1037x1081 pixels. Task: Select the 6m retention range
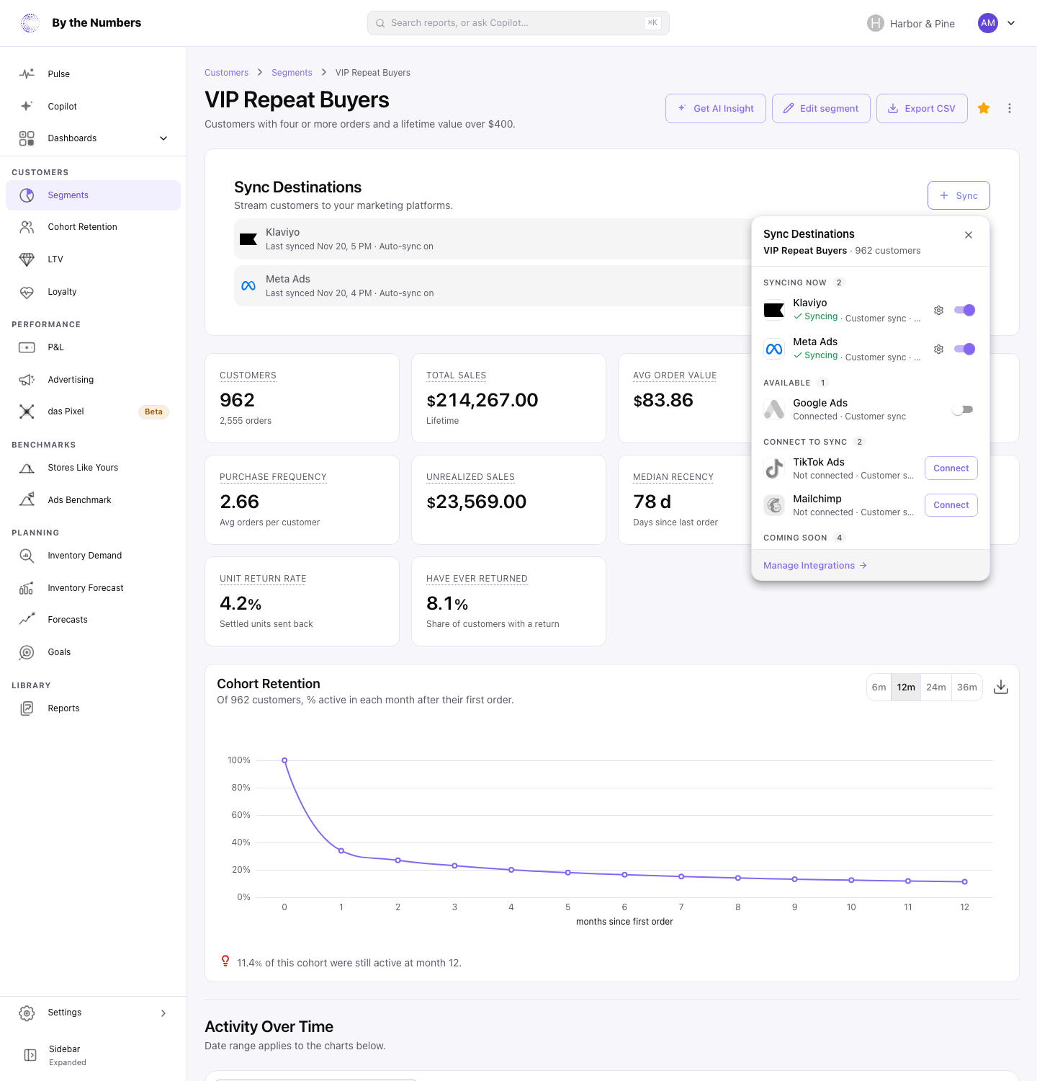[879, 688]
